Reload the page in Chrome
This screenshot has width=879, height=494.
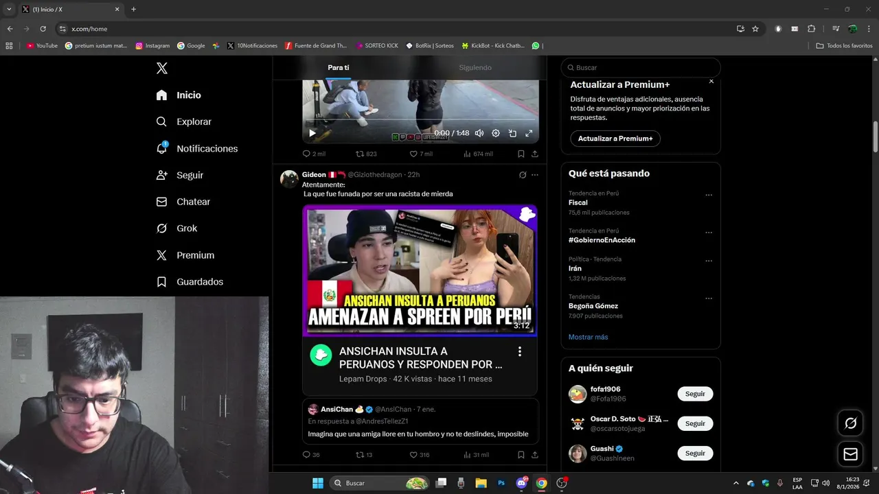click(43, 29)
